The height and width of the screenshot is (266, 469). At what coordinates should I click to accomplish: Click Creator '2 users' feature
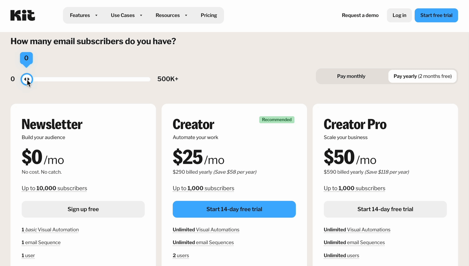181,255
